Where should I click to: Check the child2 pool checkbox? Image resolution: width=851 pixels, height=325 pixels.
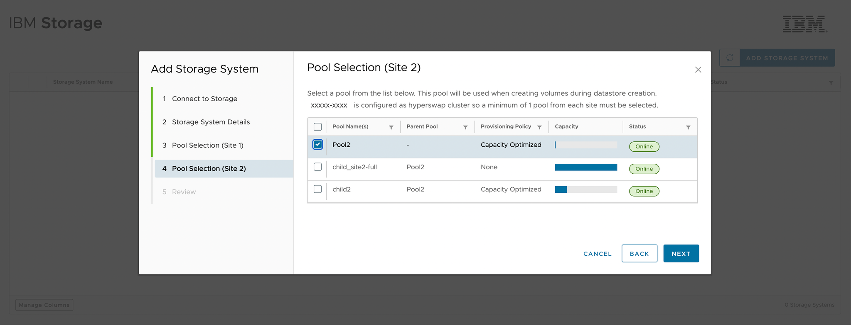[317, 189]
